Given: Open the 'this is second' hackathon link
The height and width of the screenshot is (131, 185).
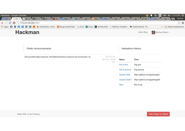Looking at the screenshot, I should click(125, 70).
